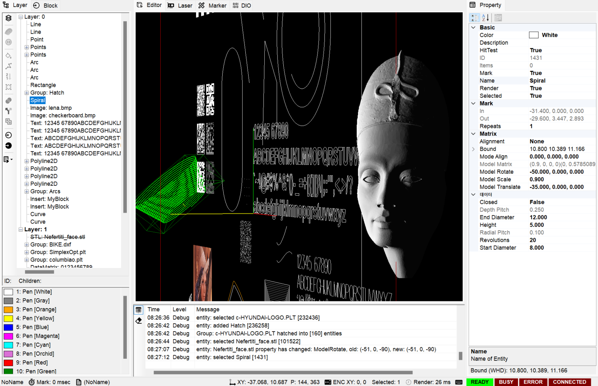Collapse the Layer: 0 tree node
The height and width of the screenshot is (386, 598).
(21, 17)
